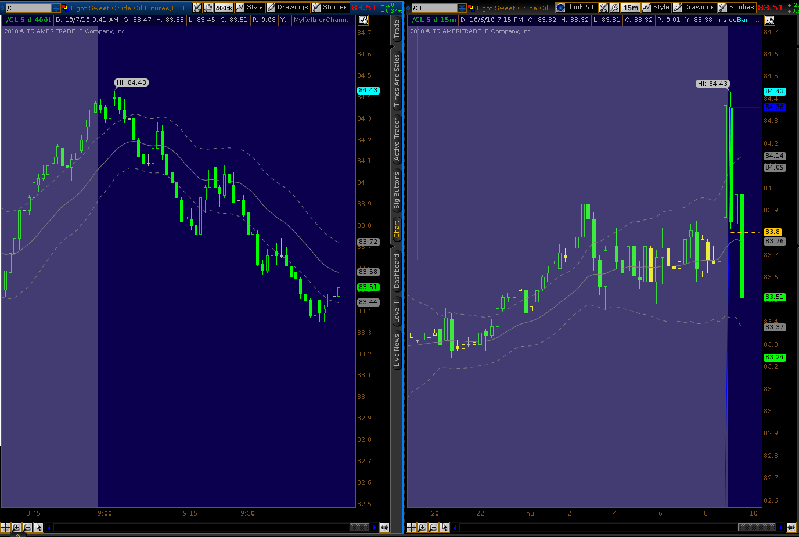The image size is (799, 537).
Task: Open chart tools icon in right chart header
Action: [604, 8]
